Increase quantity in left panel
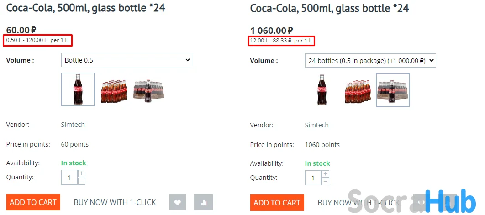Screen dimensions: 485x215 [x=82, y=173]
